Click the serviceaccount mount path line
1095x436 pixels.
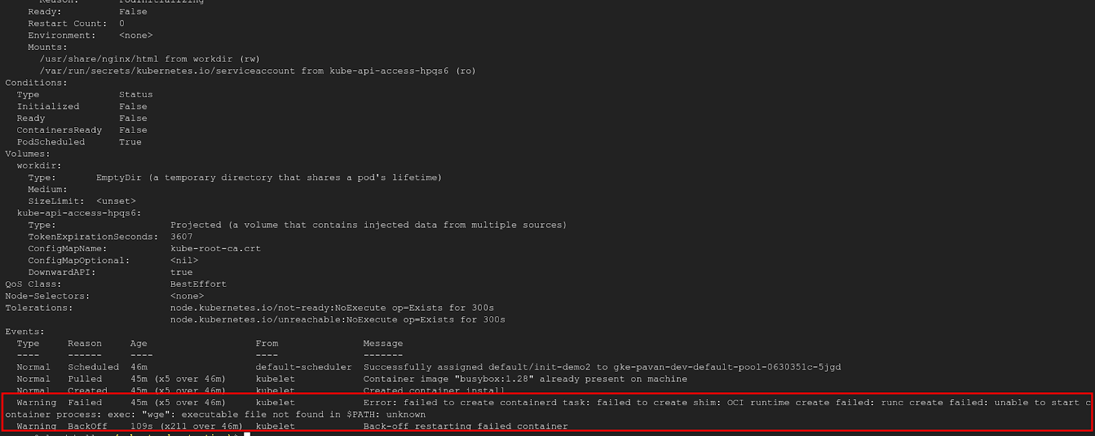[257, 70]
